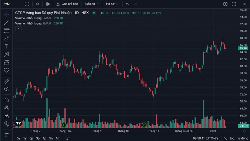Open chart settings gear icon
This screenshot has width=250, height=141.
(225, 4)
